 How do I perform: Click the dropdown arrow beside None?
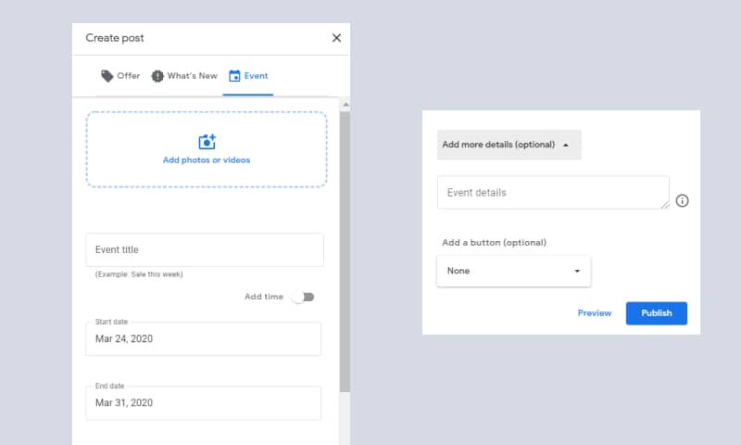(x=577, y=271)
